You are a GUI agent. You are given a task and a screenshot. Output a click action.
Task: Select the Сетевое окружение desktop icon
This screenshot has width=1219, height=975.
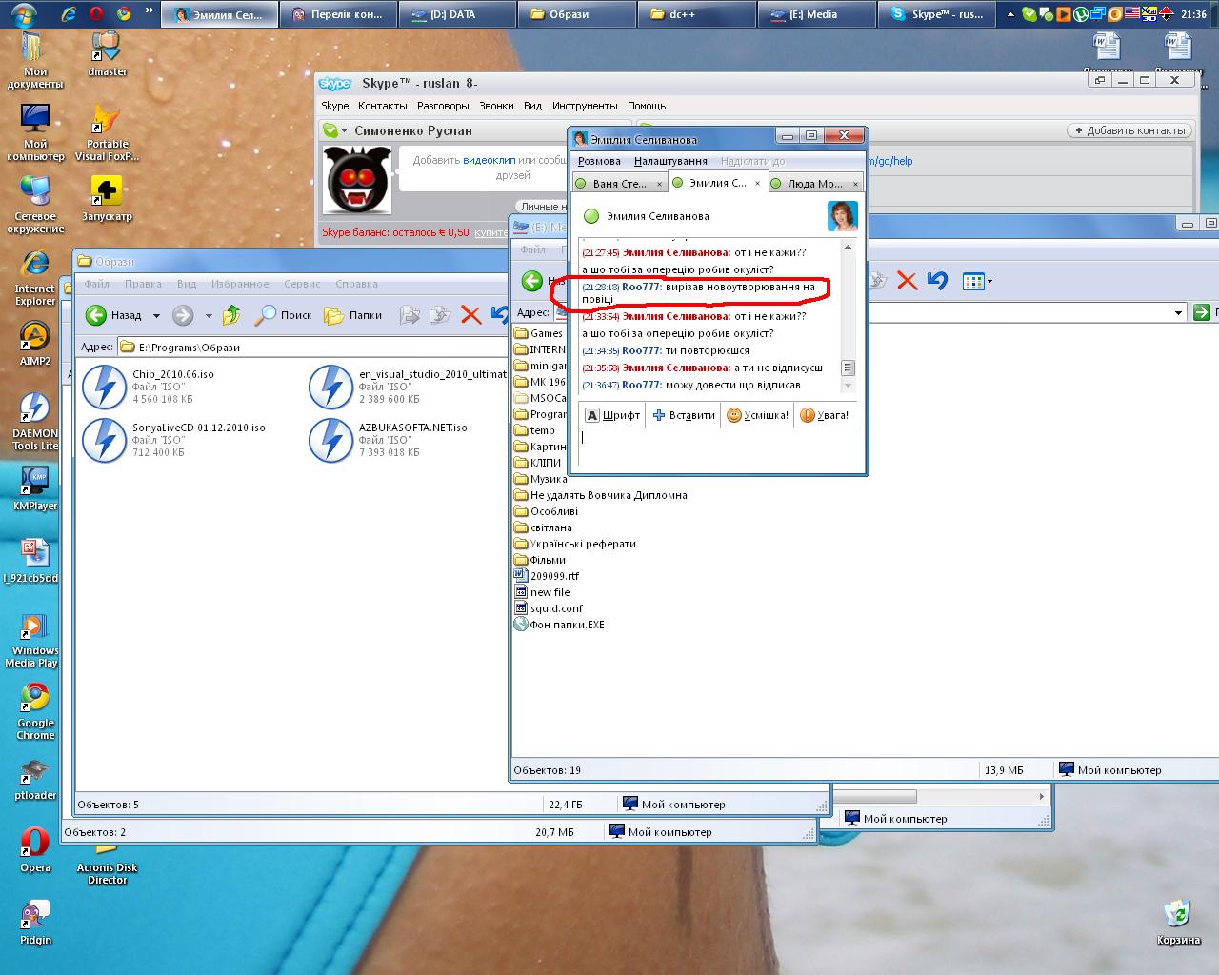35,206
